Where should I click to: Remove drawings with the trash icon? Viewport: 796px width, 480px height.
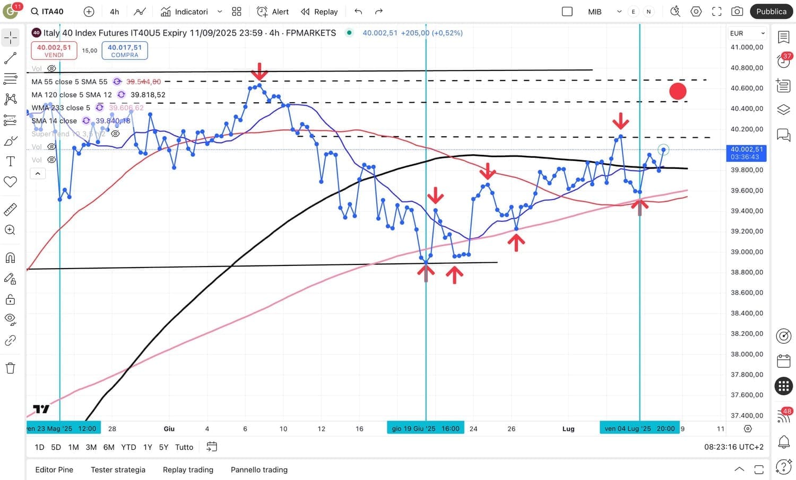[x=11, y=368]
